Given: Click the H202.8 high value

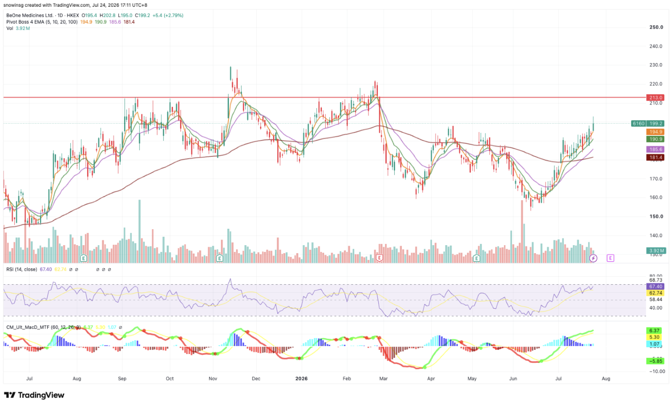Looking at the screenshot, I should pyautogui.click(x=107, y=16).
